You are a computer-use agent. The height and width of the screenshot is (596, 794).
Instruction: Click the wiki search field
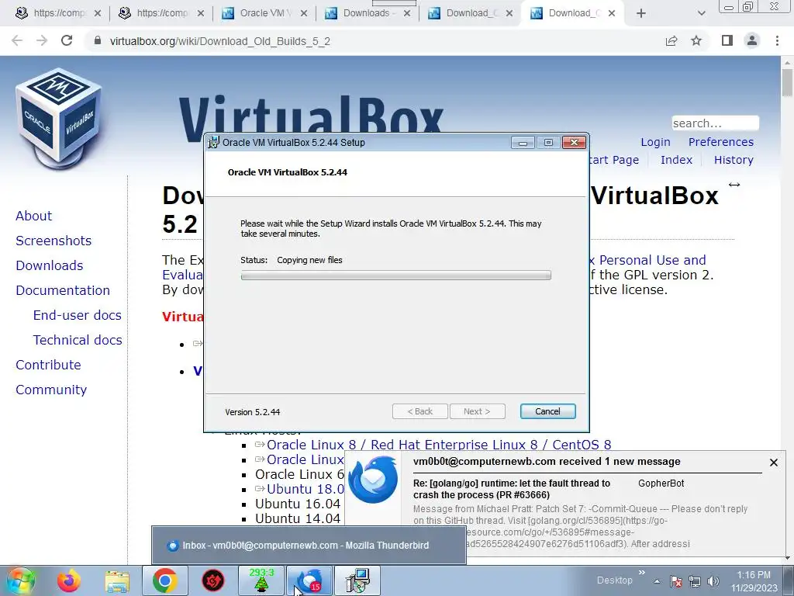click(x=715, y=123)
